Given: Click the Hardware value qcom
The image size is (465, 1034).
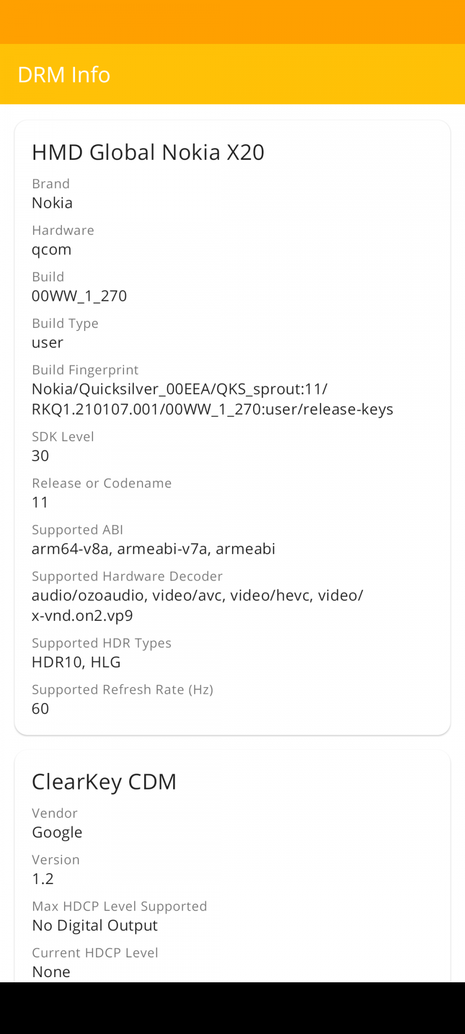Looking at the screenshot, I should (52, 249).
